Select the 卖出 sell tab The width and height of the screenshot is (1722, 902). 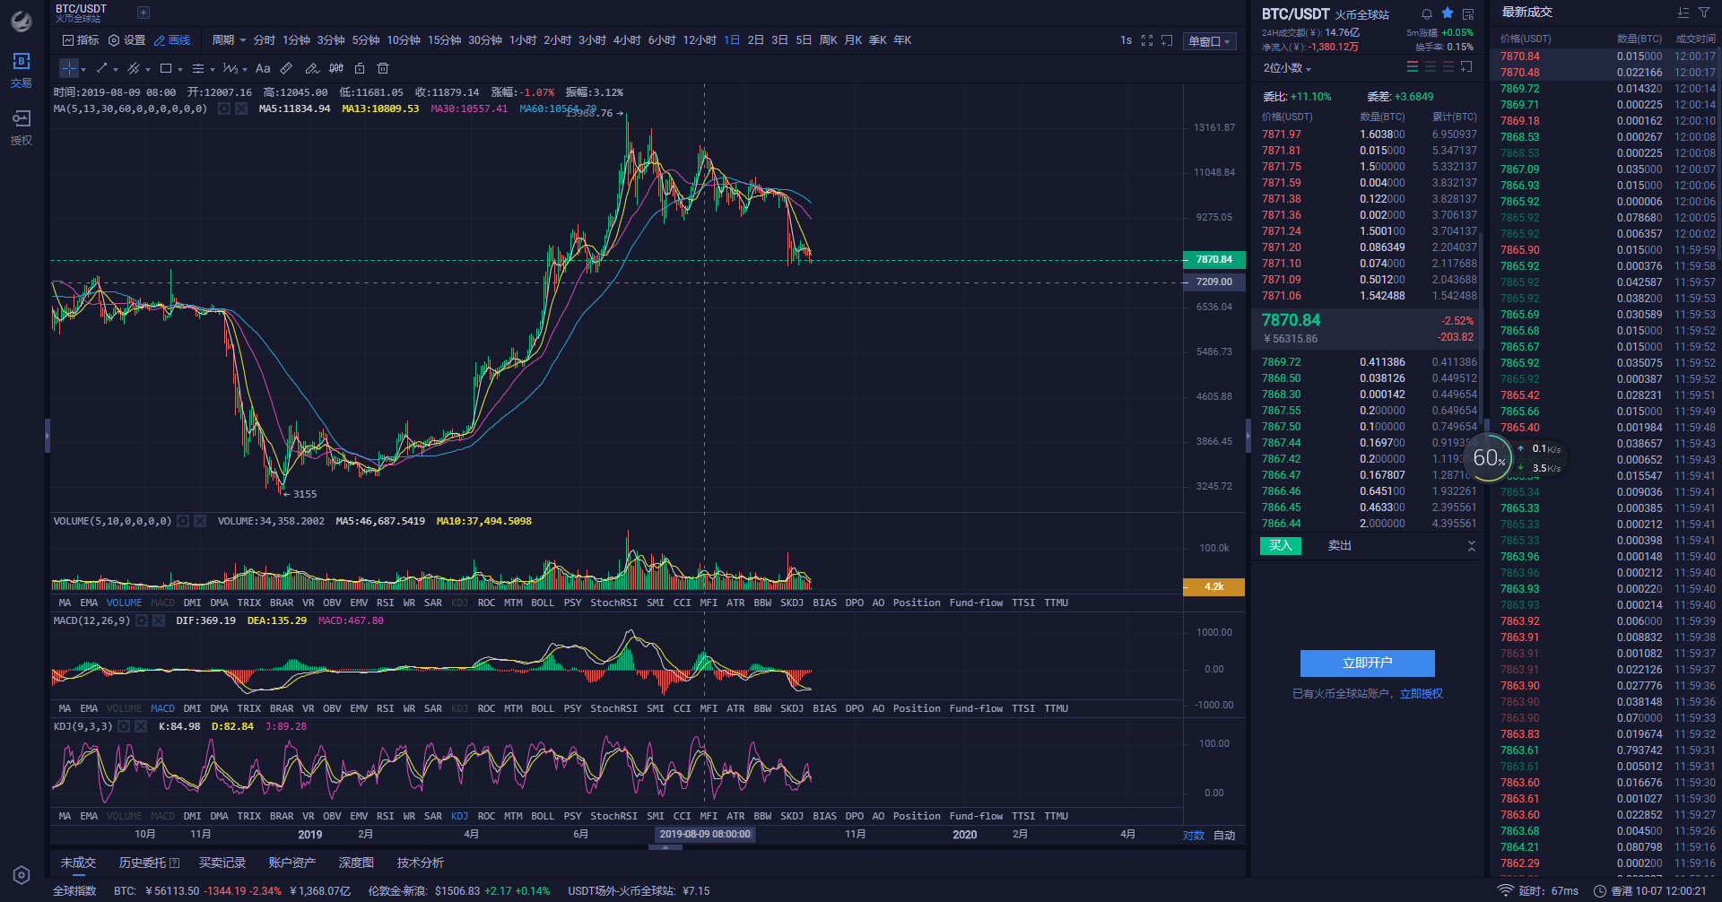[1339, 546]
